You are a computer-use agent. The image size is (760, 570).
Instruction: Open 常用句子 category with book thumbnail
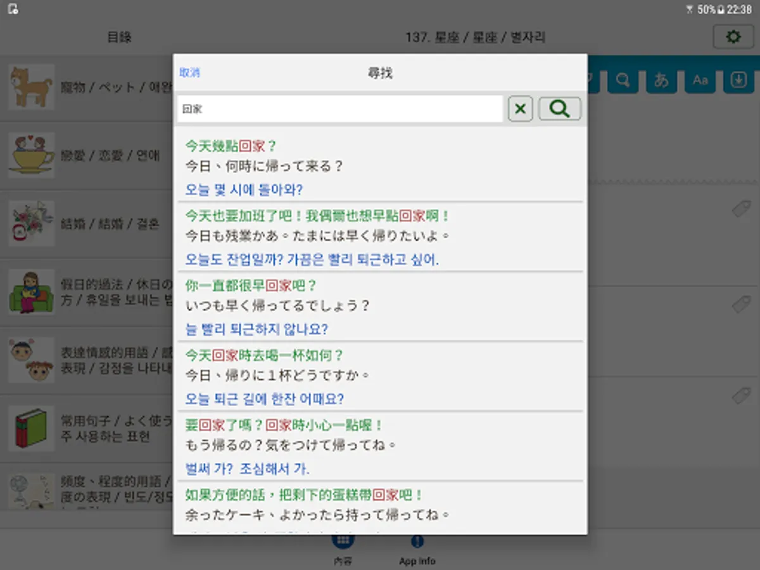(87, 429)
